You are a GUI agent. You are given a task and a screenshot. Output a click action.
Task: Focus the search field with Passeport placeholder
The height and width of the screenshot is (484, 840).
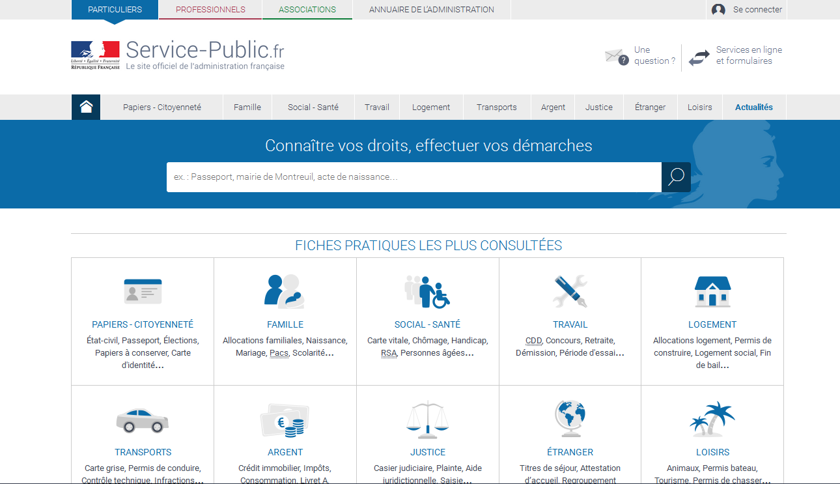414,177
